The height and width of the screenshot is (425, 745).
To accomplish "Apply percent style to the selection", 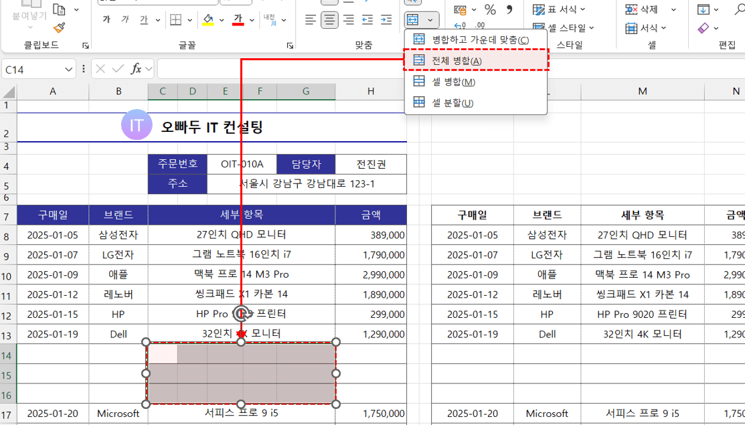I will coord(490,10).
